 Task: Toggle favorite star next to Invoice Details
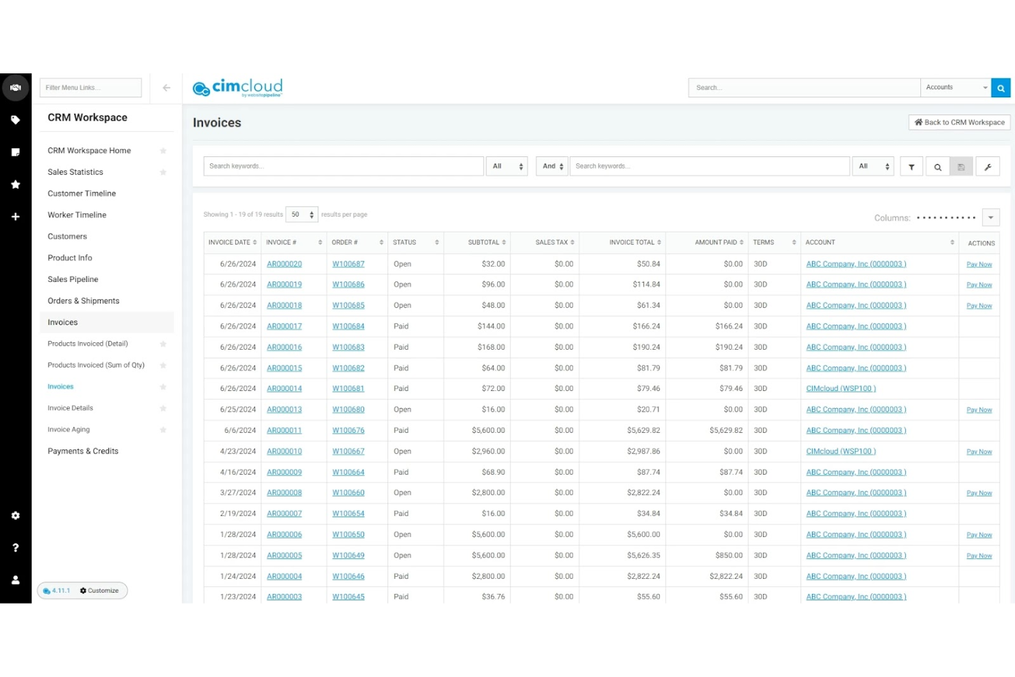(x=163, y=407)
